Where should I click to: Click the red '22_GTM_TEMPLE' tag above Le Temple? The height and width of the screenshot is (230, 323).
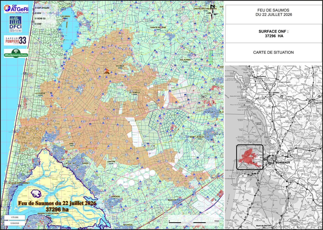pos(122,87)
